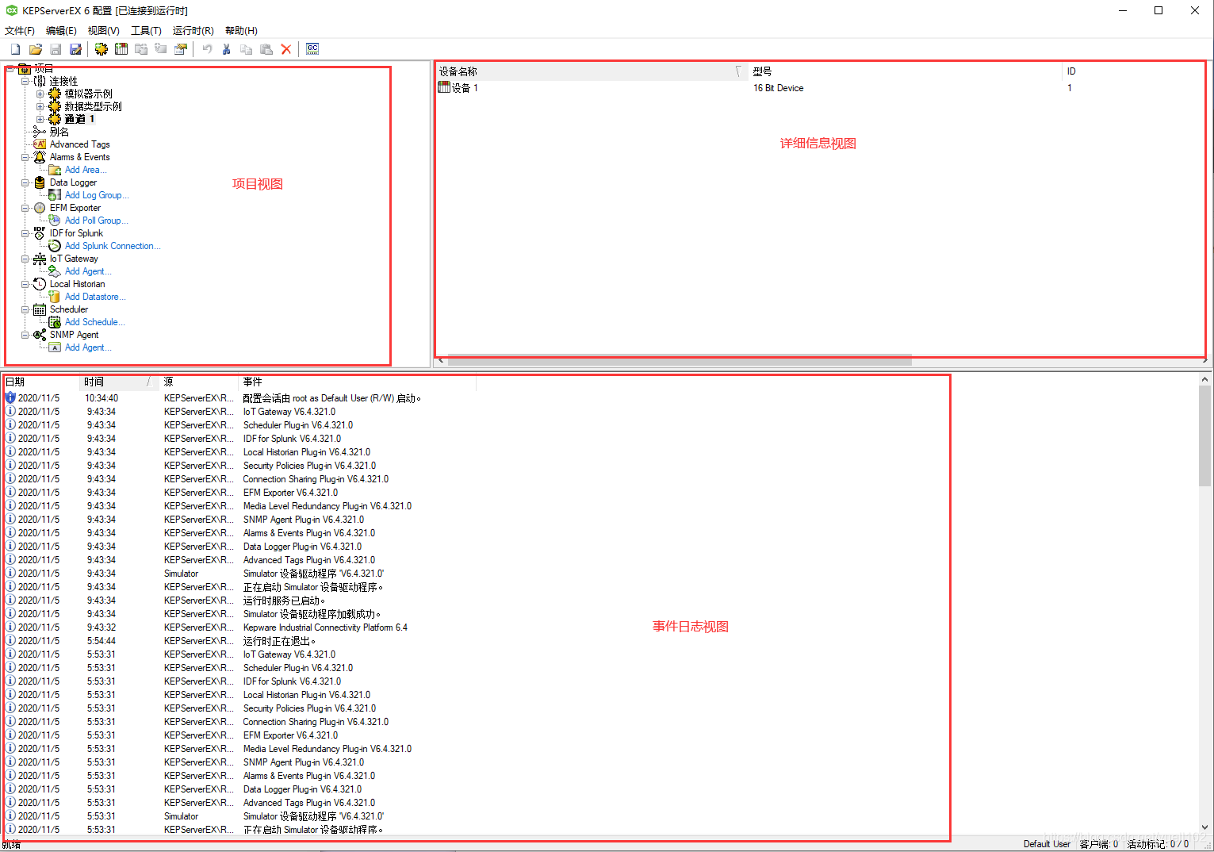
Task: Expand the 数据类型示例 channel node
Action: click(x=40, y=106)
